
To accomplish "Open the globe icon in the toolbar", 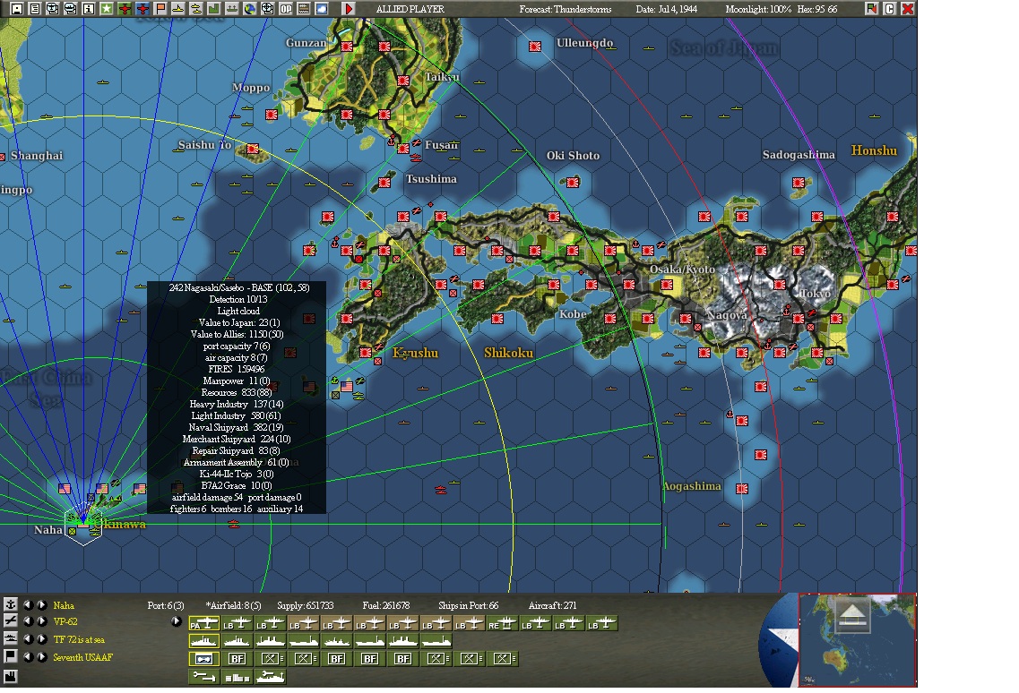I will (249, 8).
